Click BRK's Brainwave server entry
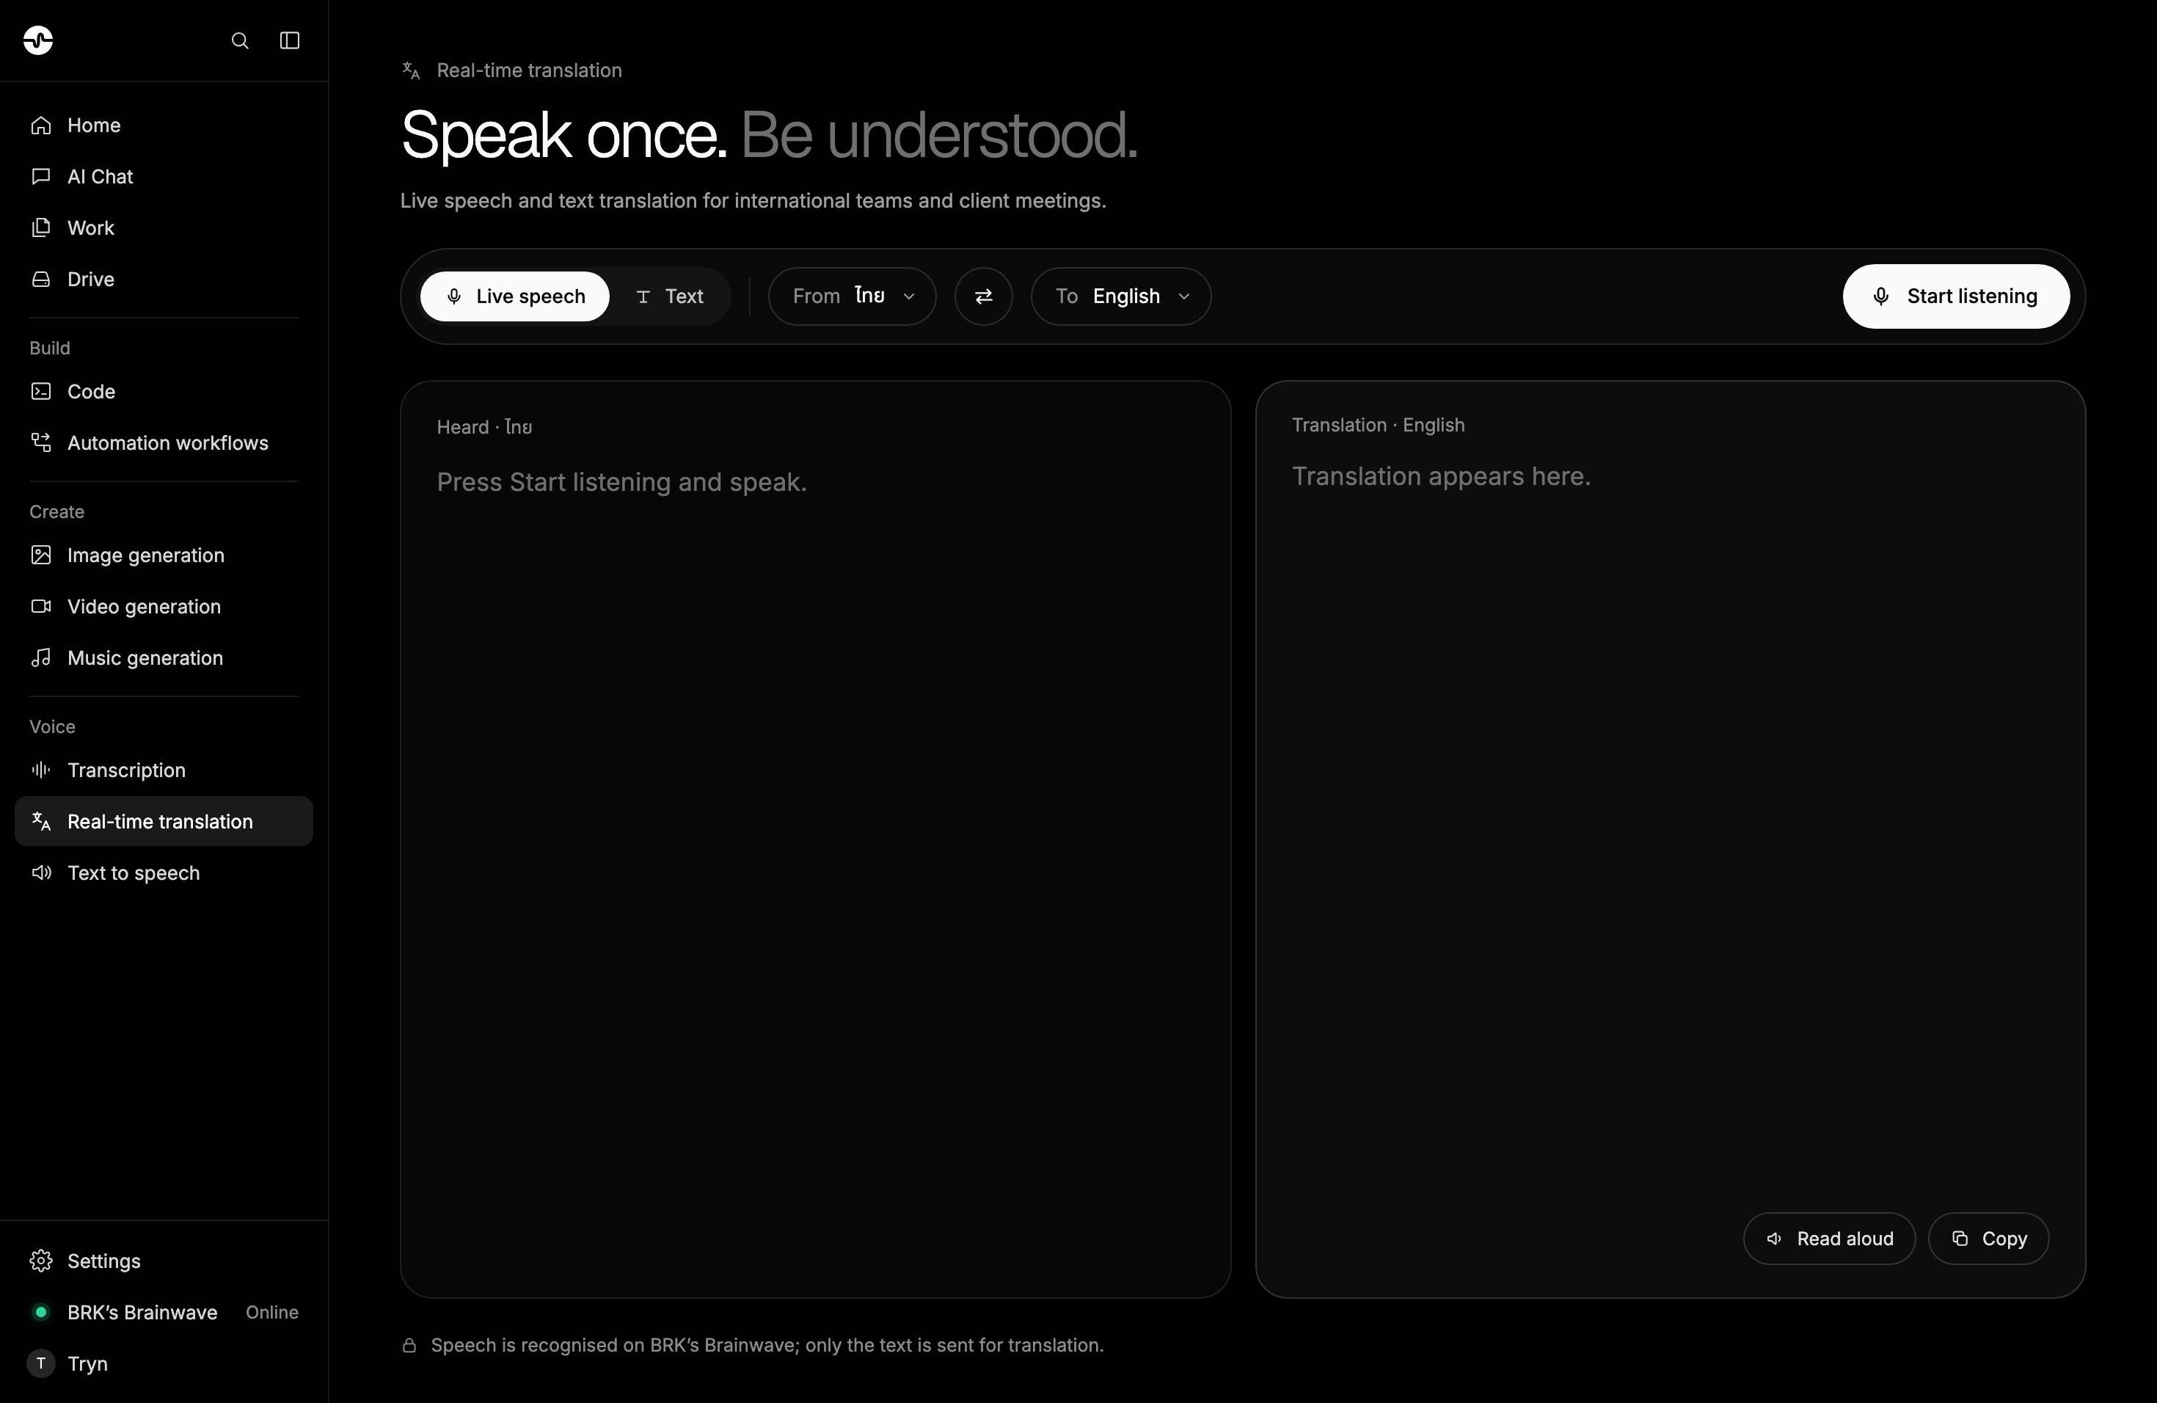Image resolution: width=2157 pixels, height=1403 pixels. [164, 1311]
